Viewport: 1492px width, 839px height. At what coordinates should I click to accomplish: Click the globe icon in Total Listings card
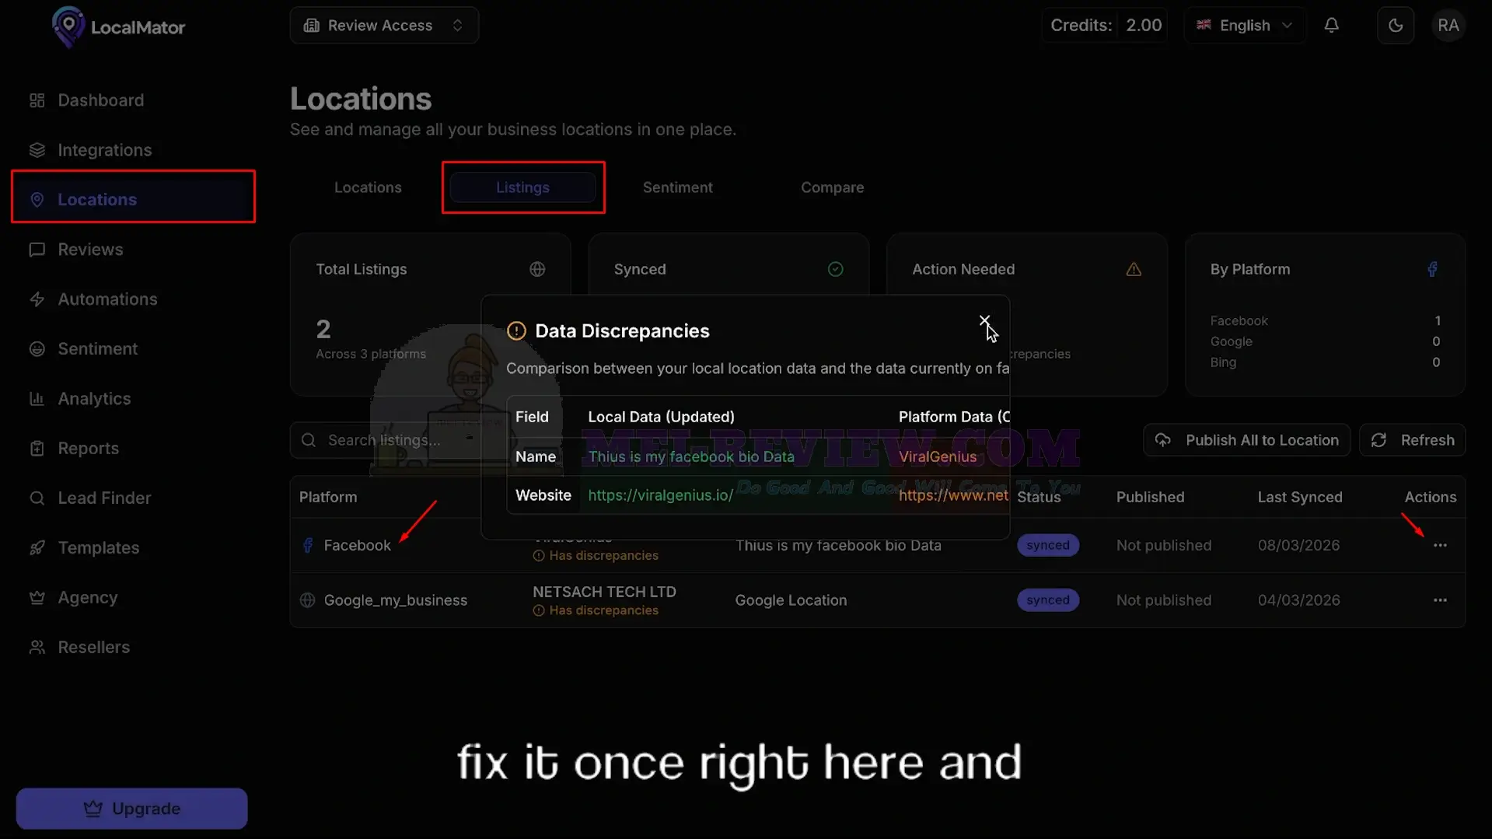(537, 269)
